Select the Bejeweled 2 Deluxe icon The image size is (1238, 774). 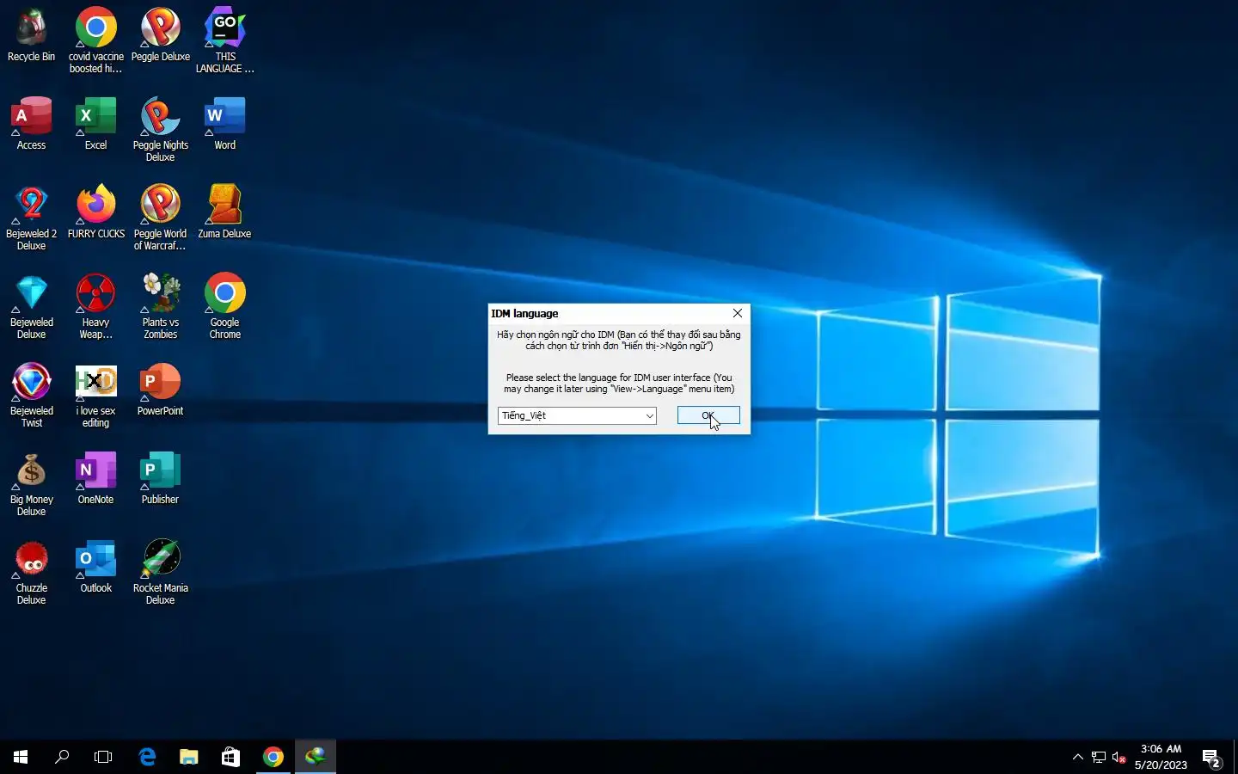32,218
